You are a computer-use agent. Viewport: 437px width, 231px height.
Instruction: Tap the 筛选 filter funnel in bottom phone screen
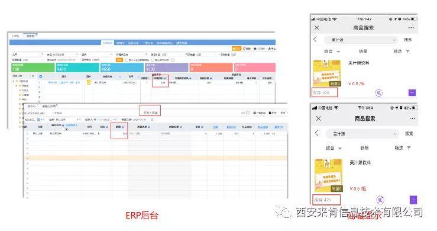point(409,147)
